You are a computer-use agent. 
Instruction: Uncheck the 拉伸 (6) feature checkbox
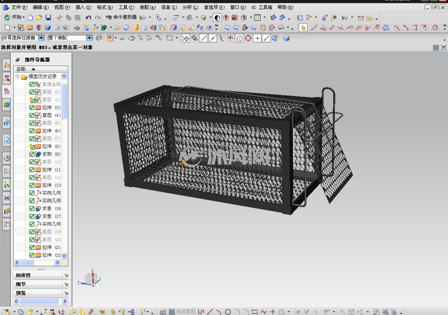coord(32,131)
